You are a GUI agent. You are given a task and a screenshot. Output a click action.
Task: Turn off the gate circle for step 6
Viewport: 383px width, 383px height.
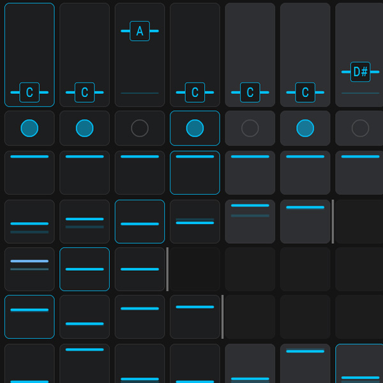305,128
